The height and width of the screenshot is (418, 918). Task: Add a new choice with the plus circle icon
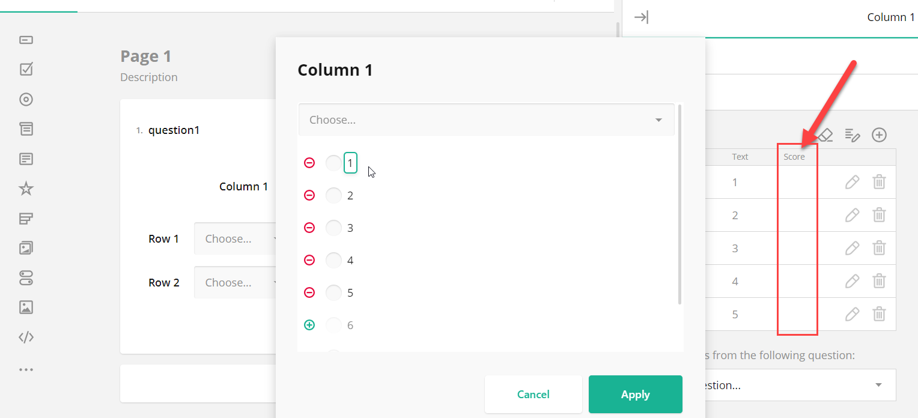tap(879, 135)
